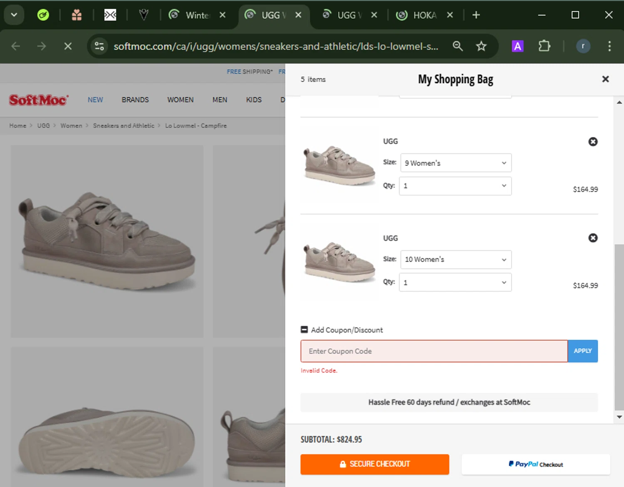Open the 10 Women's size dropdown
The image size is (624, 487).
pyautogui.click(x=456, y=260)
